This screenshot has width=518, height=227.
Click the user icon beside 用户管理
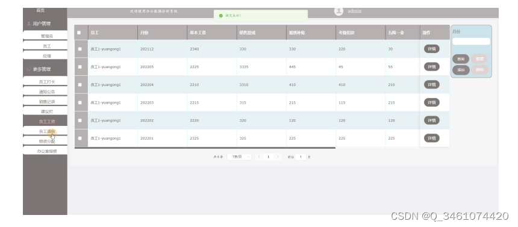point(29,24)
